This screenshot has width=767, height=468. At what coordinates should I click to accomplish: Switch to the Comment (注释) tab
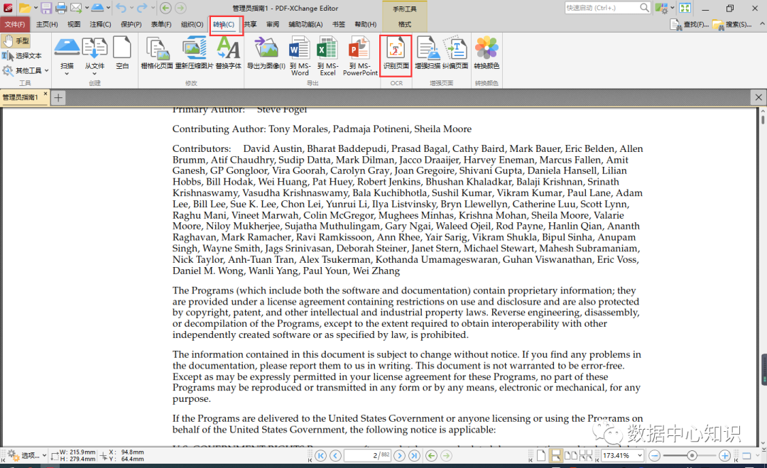point(100,24)
